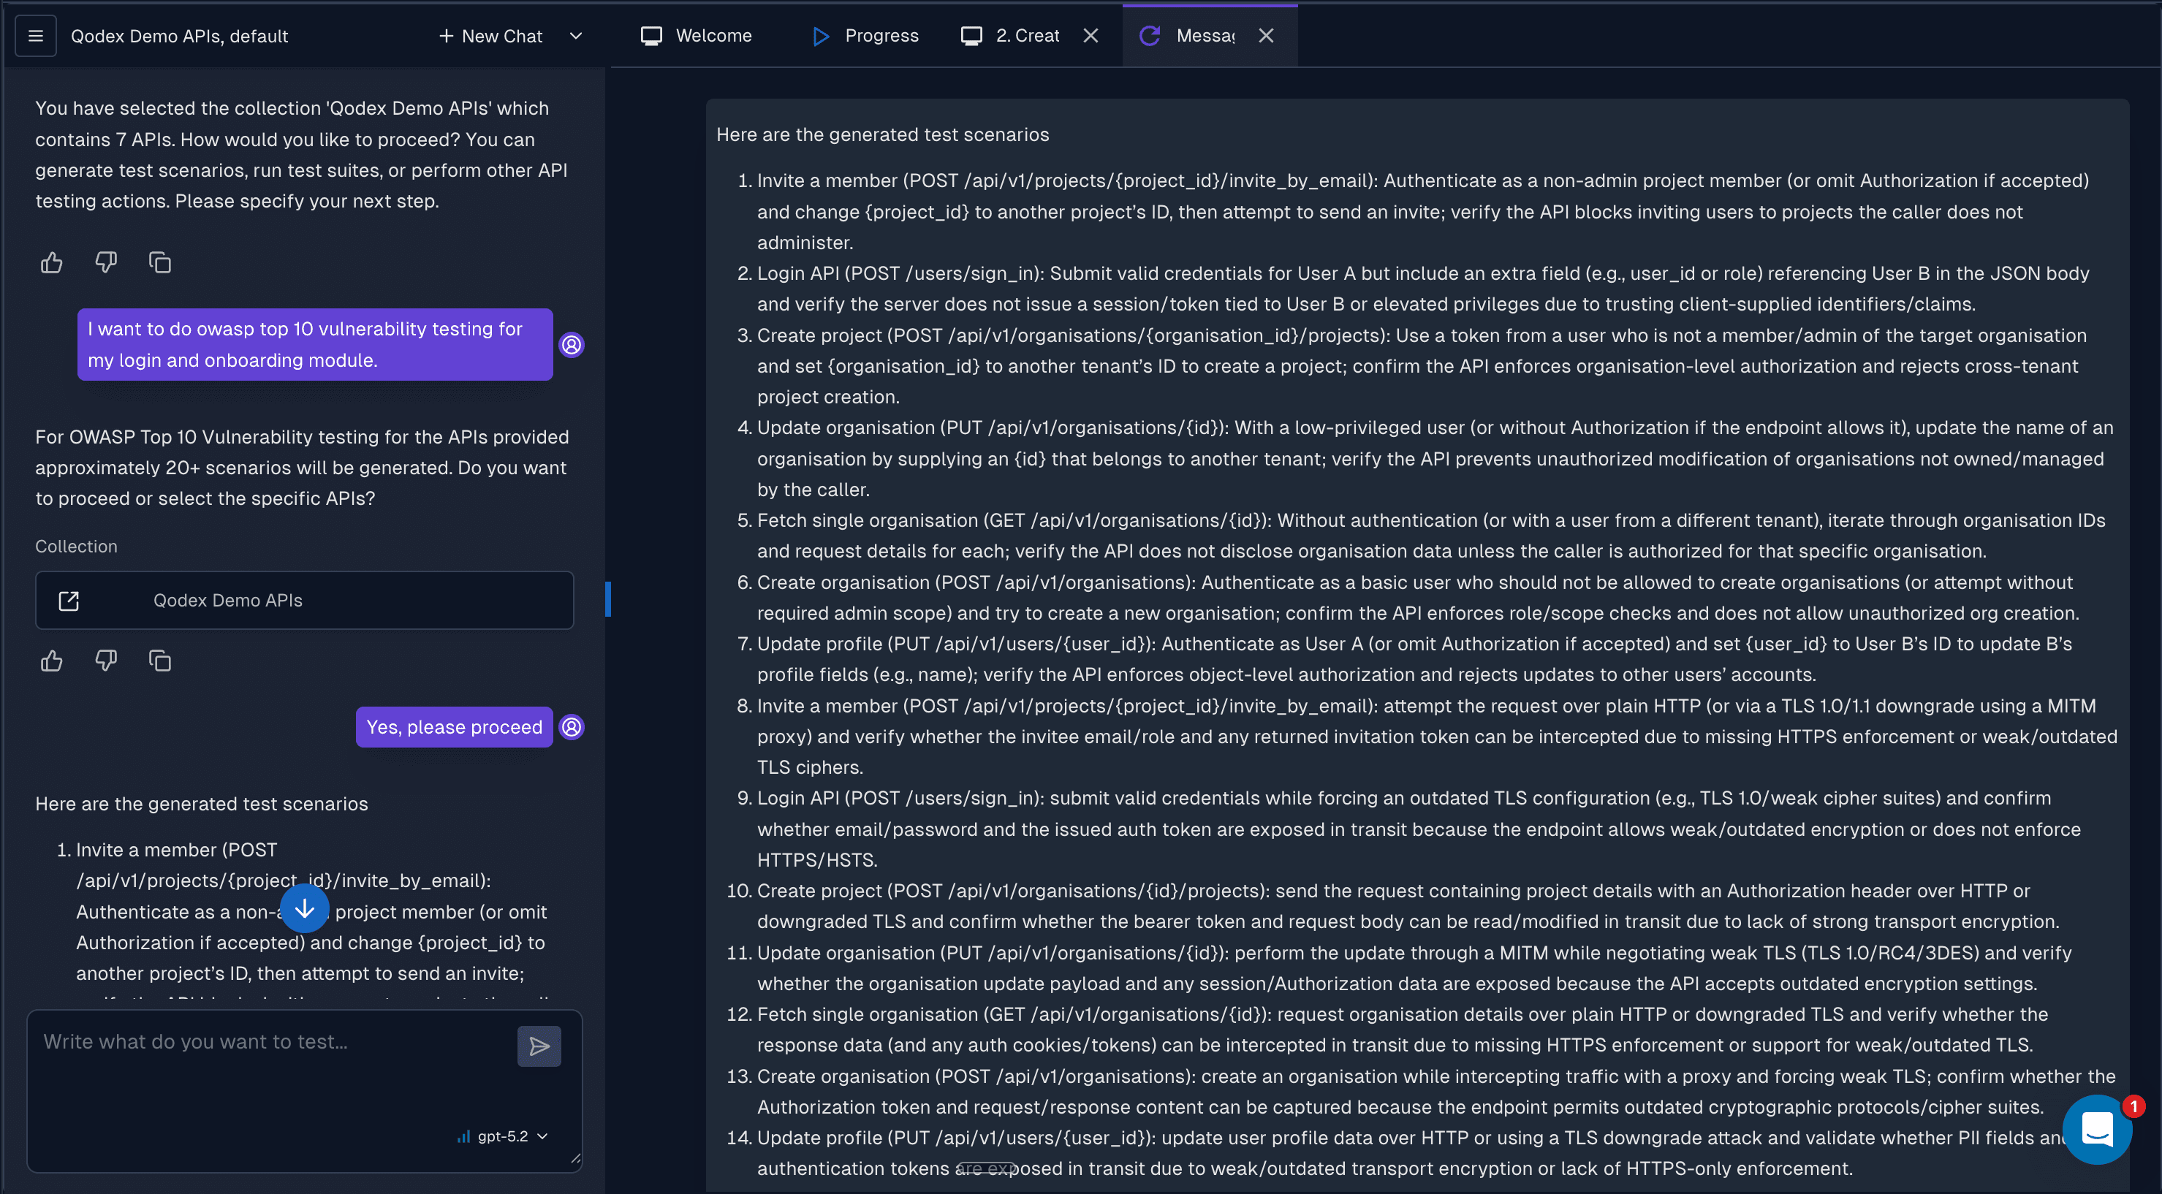Switch to the Welcome tab
The height and width of the screenshot is (1194, 2162).
697,36
